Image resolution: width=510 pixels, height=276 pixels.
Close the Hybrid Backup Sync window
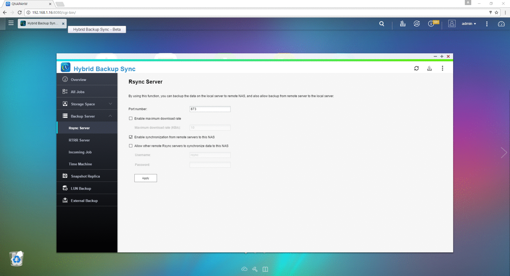pos(448,56)
